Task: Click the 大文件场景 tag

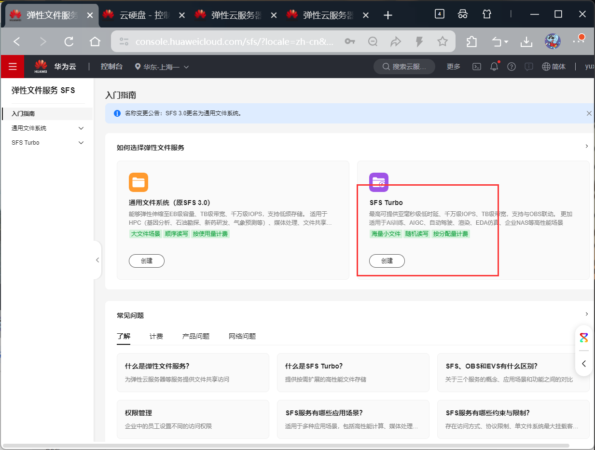Action: click(145, 234)
